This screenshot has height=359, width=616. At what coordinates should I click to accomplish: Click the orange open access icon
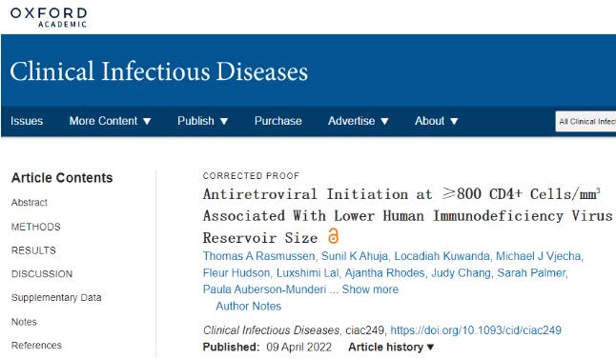[x=333, y=236]
